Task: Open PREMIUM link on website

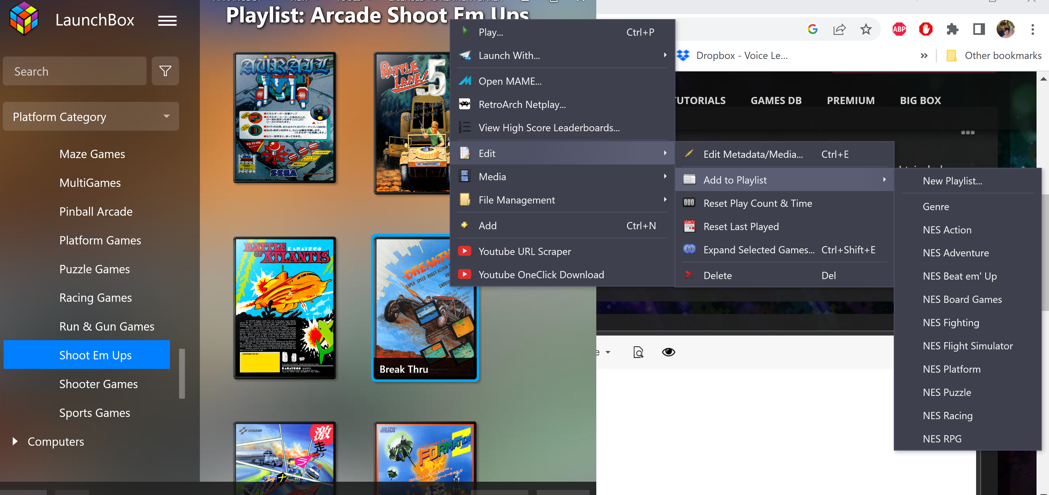Action: click(x=850, y=100)
